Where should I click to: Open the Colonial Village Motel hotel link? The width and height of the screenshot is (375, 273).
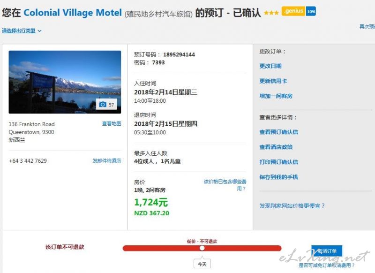coord(73,13)
